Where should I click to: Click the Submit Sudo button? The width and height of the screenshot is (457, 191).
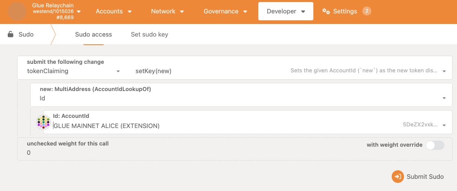418,176
